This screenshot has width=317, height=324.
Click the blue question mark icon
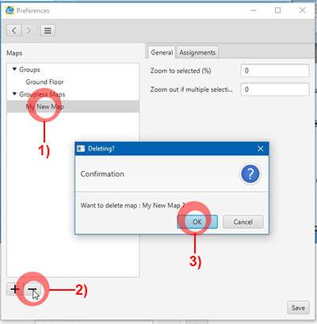[250, 174]
